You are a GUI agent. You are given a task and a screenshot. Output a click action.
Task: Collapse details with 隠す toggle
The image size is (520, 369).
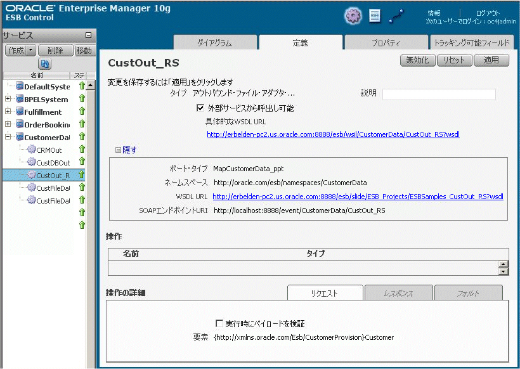(126, 150)
